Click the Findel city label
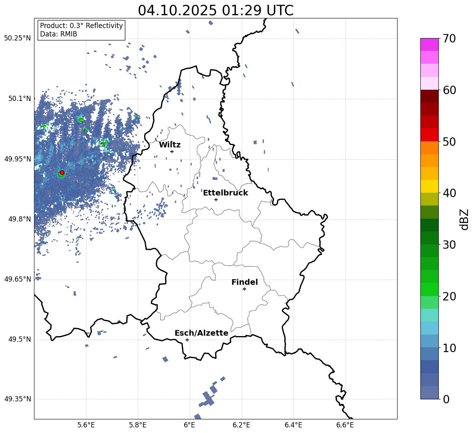The width and height of the screenshot is (474, 433). click(245, 282)
